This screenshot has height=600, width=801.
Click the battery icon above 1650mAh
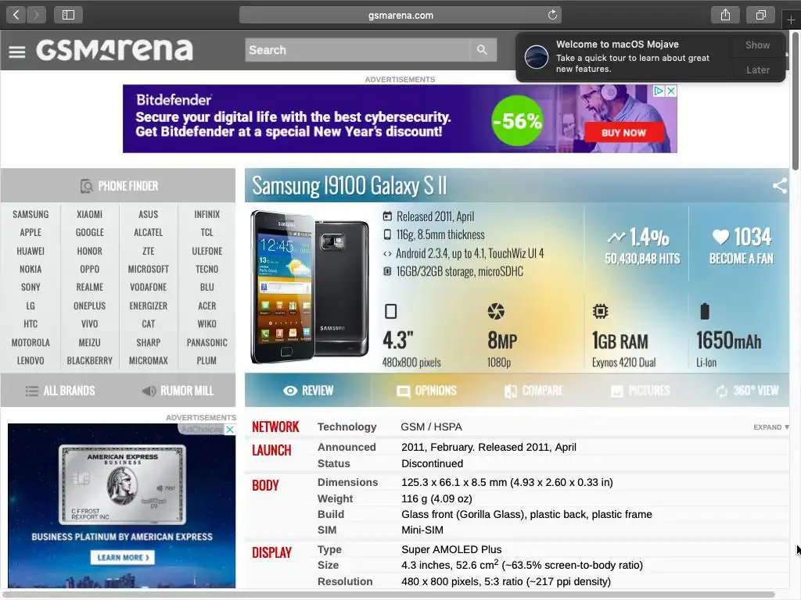pos(705,311)
